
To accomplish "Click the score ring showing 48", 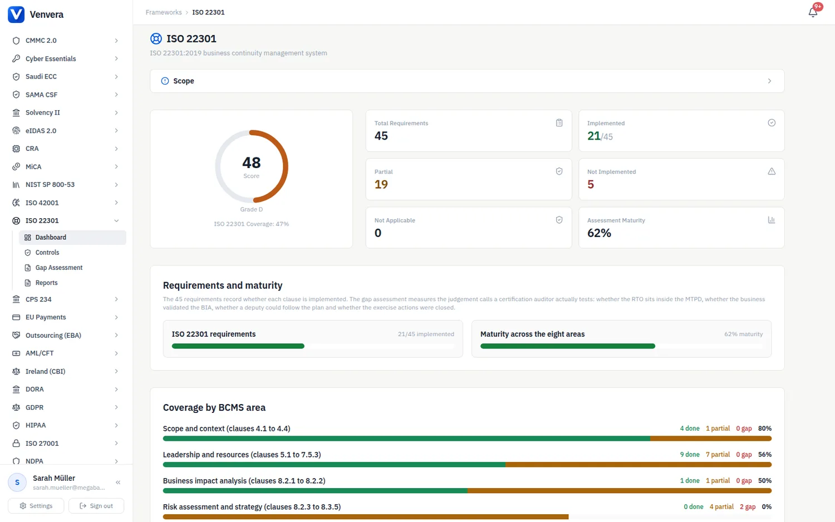I will tap(252, 166).
